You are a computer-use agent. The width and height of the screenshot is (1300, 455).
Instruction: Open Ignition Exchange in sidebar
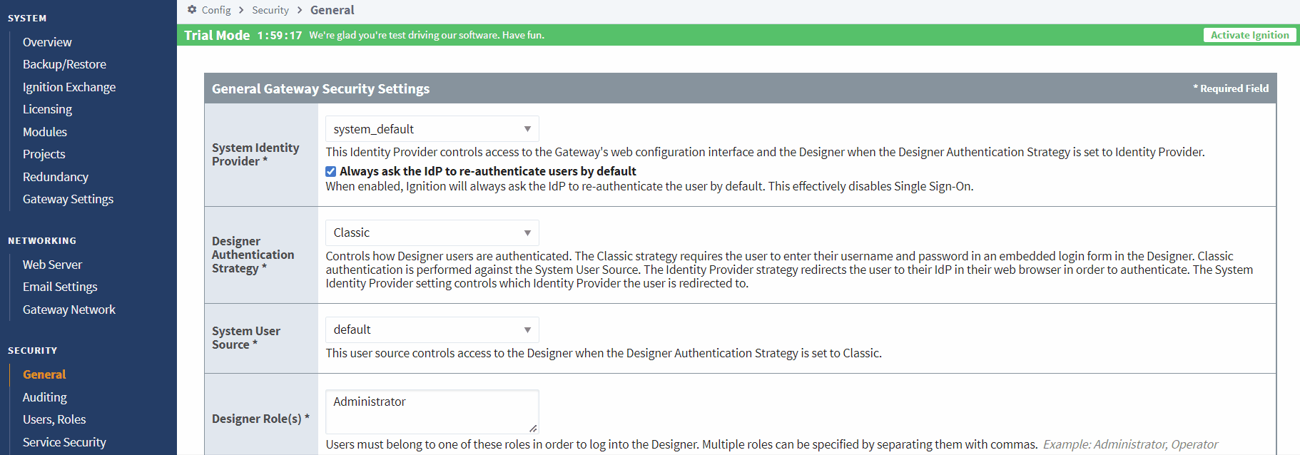[x=69, y=87]
